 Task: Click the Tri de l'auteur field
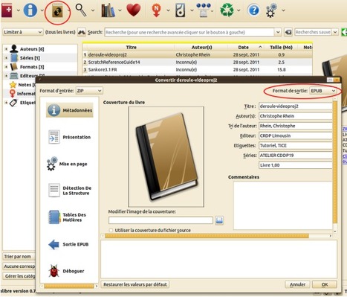(295, 126)
